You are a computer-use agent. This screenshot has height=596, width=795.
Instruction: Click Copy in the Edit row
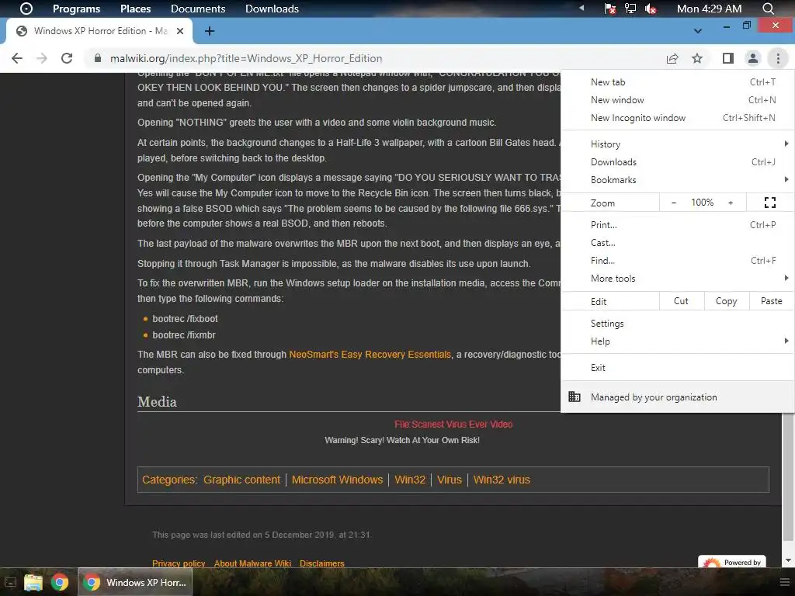click(726, 301)
